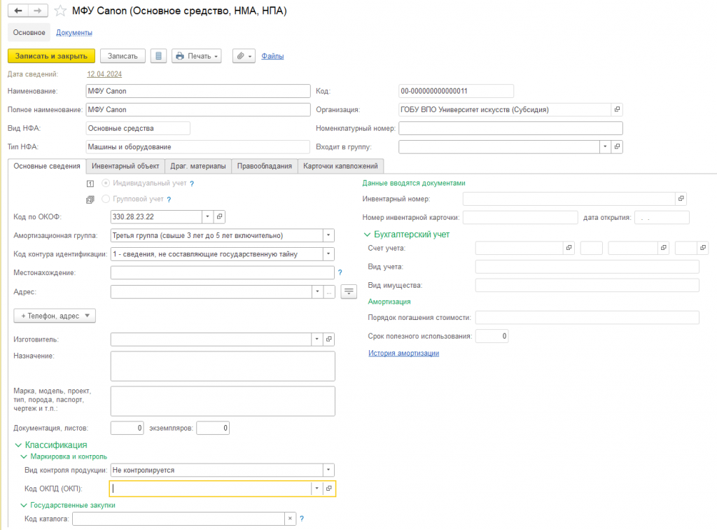Select Групповой учет radio button
717x530 pixels.
(106, 199)
